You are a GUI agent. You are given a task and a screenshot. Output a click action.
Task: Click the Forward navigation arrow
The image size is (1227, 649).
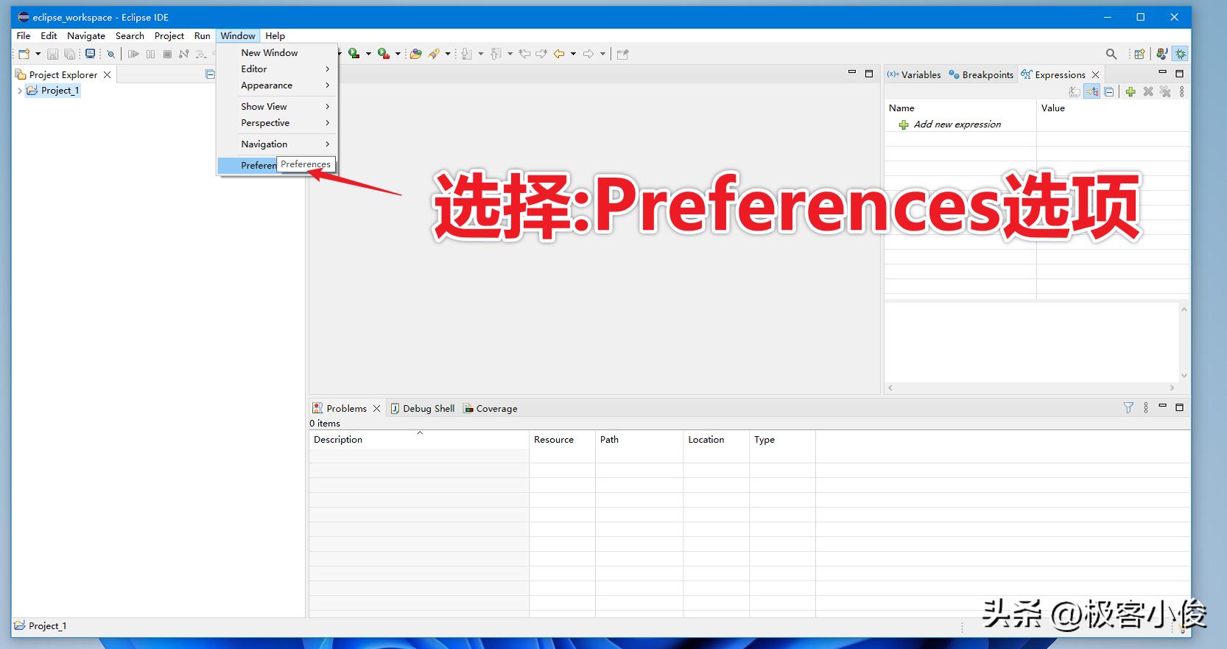[588, 54]
